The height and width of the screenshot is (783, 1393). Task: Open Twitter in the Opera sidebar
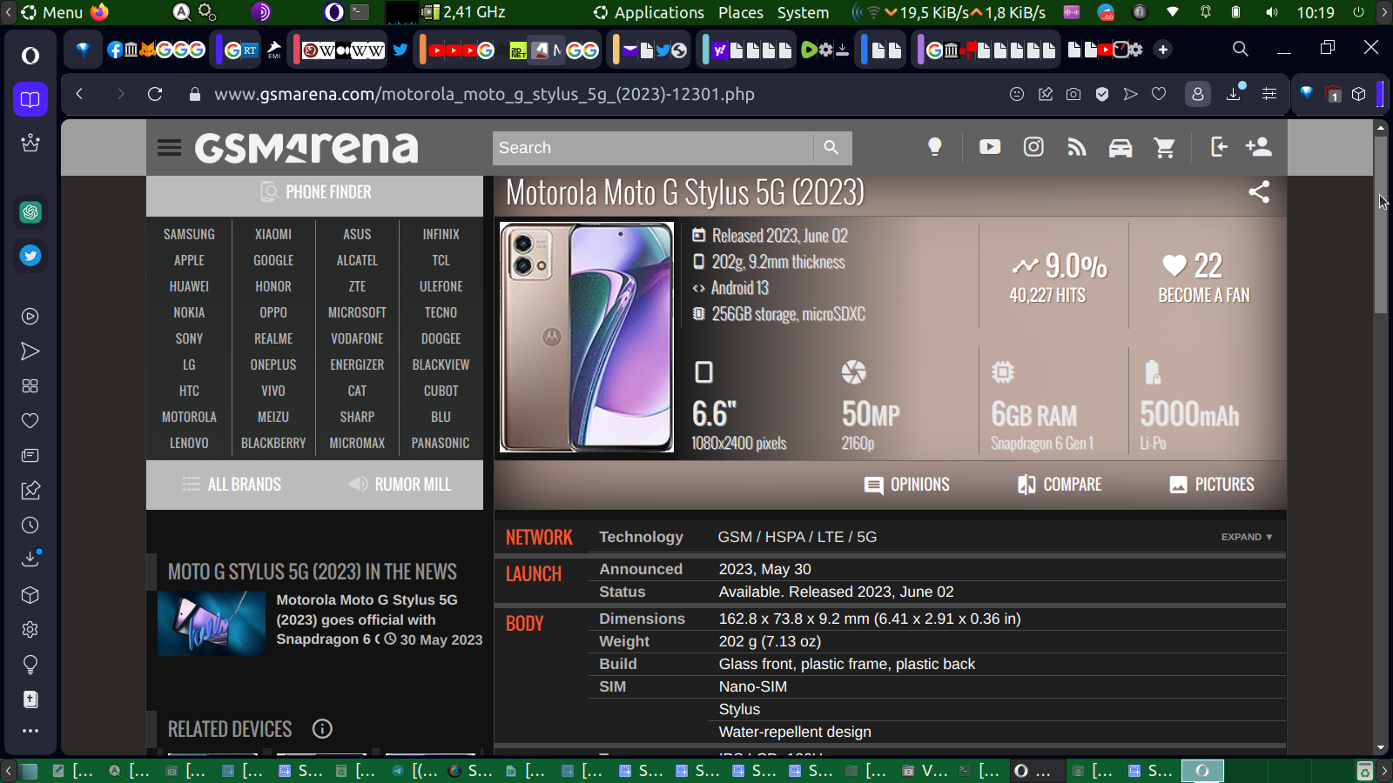tap(30, 256)
